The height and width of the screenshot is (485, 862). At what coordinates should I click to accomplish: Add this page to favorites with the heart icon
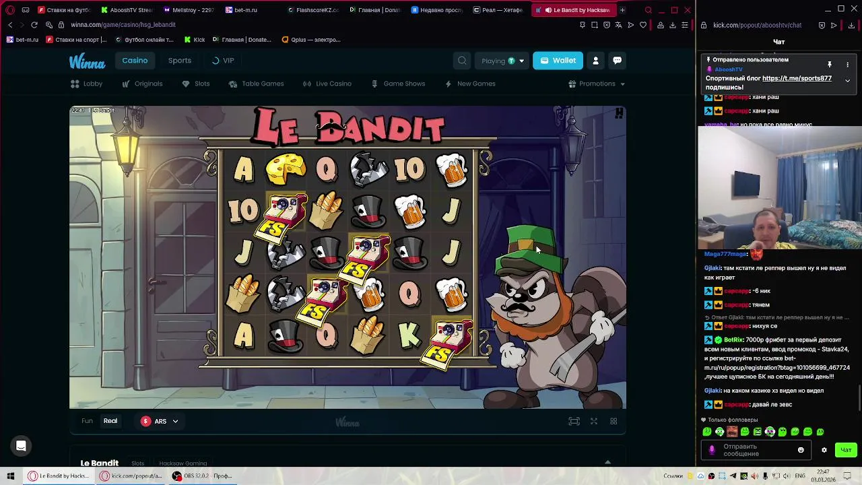643,25
